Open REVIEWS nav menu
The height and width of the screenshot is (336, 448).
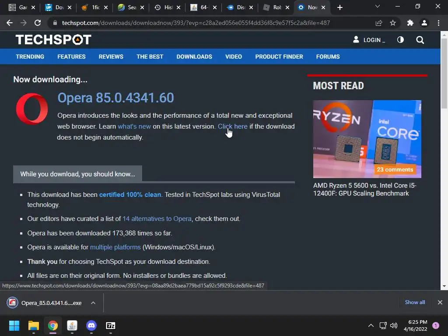tap(111, 56)
